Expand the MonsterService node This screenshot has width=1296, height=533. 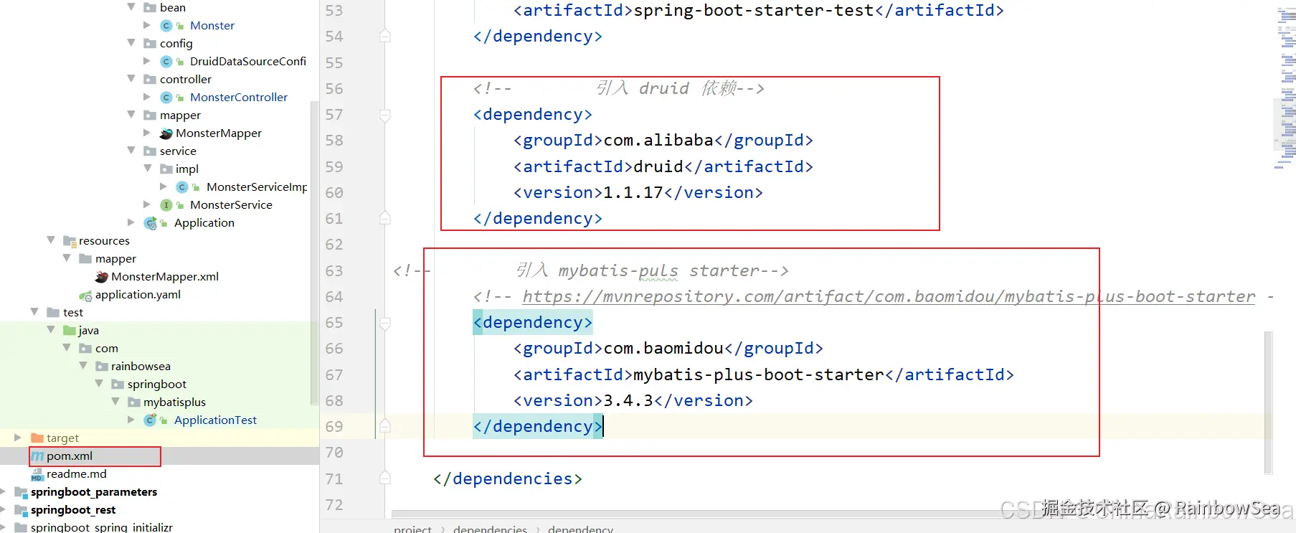click(x=147, y=204)
